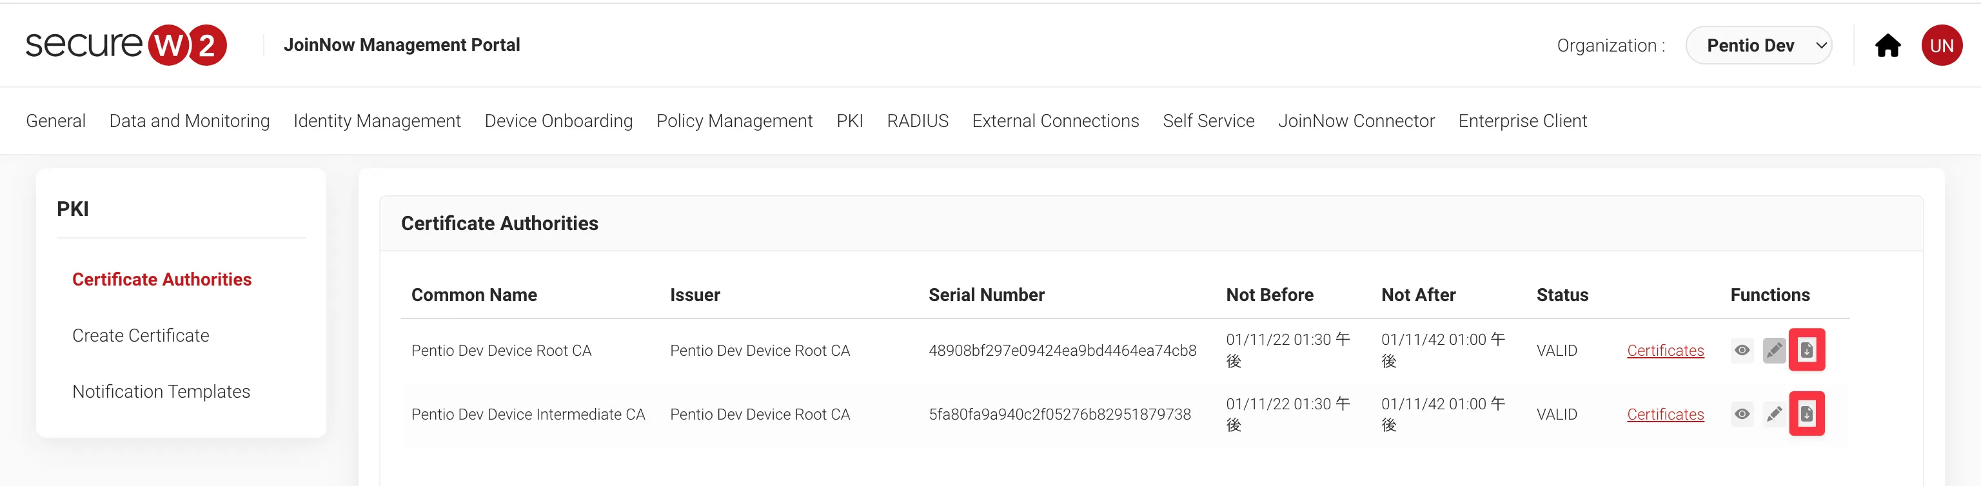Edit the Pentio Dev Device Root CA
This screenshot has width=1981, height=486.
tap(1774, 350)
